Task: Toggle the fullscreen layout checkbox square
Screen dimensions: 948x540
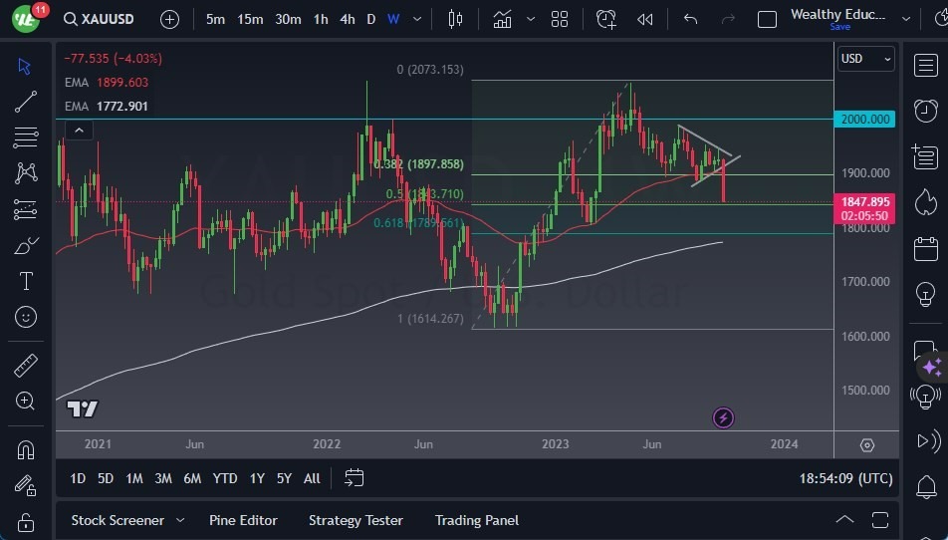Action: pyautogui.click(x=767, y=19)
